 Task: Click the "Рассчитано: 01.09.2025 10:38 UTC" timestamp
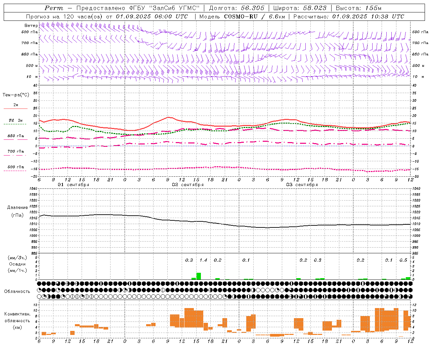(x=349, y=16)
